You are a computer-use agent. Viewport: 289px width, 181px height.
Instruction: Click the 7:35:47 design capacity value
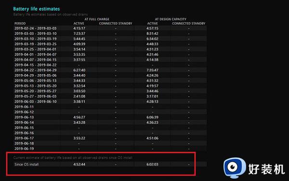click(x=152, y=70)
